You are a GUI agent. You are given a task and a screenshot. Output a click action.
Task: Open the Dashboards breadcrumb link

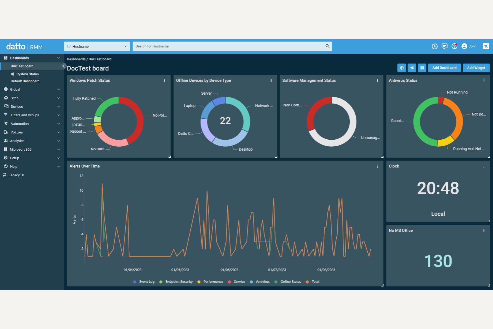(76, 59)
